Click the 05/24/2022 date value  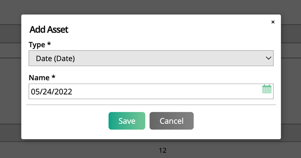point(51,92)
